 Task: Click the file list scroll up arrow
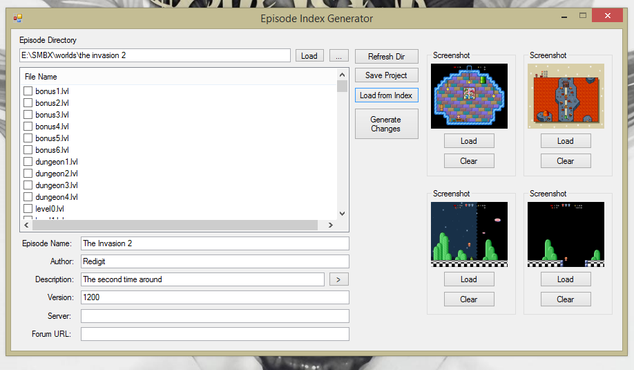pos(342,75)
